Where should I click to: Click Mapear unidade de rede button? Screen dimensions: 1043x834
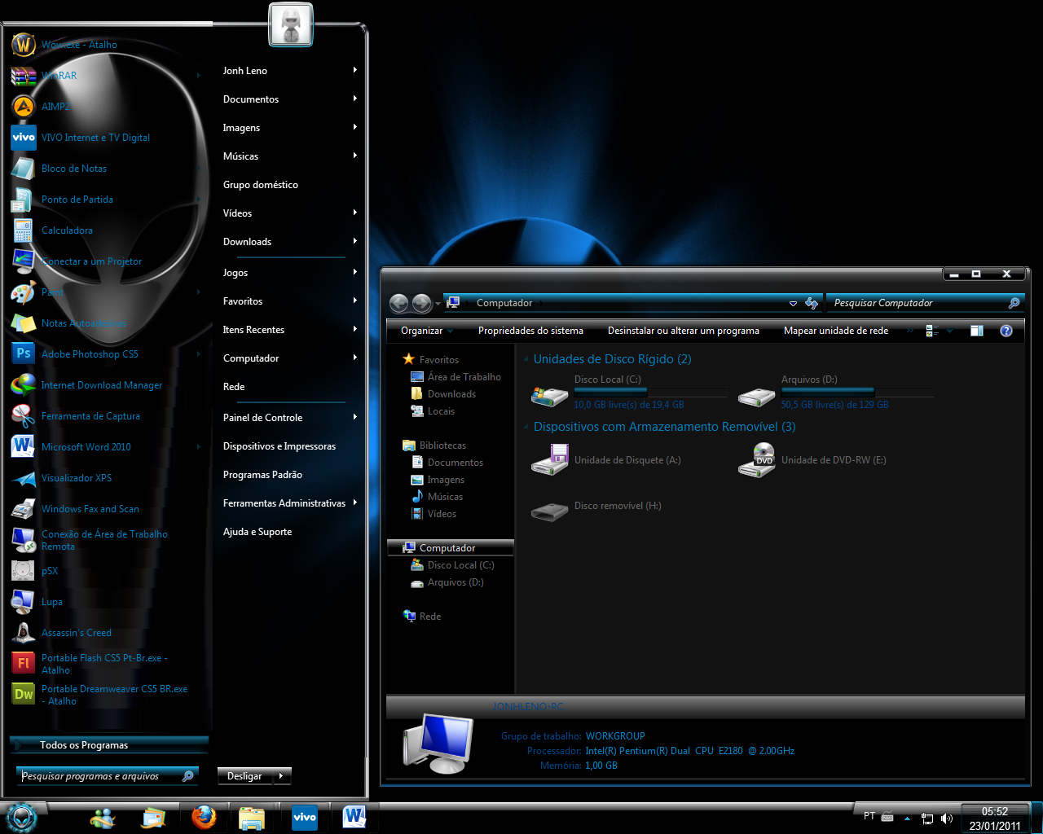click(836, 331)
